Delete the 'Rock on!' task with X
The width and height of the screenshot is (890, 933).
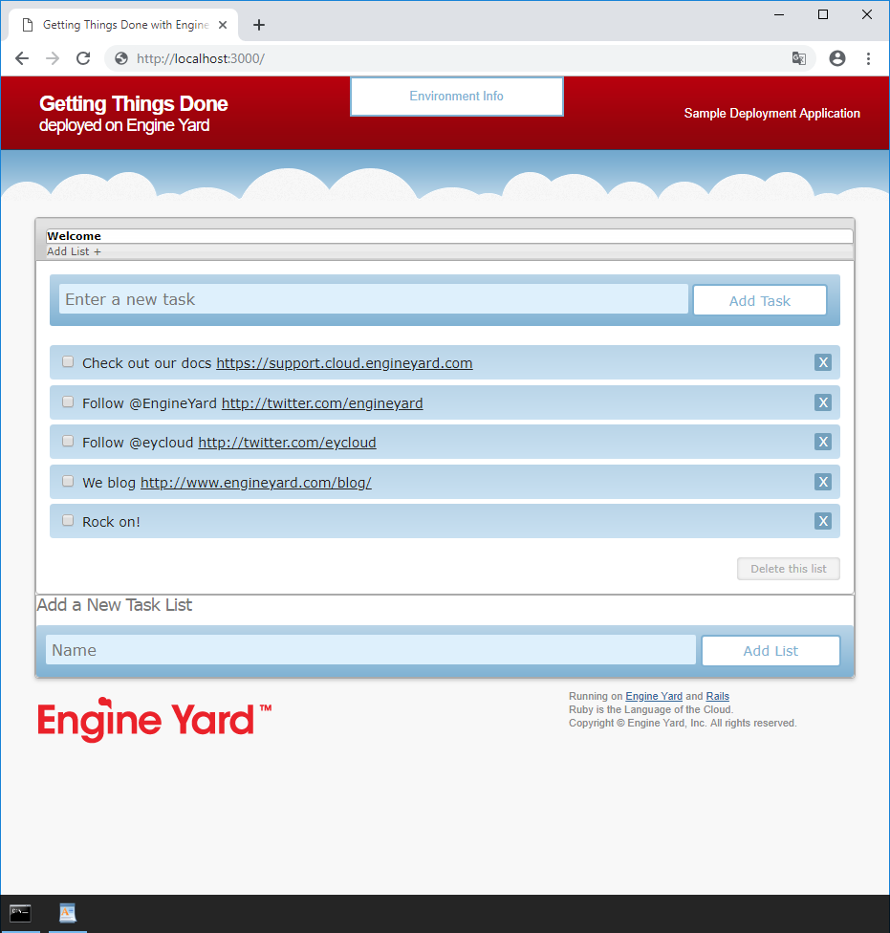point(822,521)
